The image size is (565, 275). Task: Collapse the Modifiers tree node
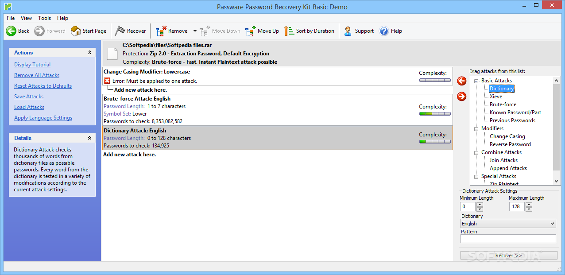[476, 128]
